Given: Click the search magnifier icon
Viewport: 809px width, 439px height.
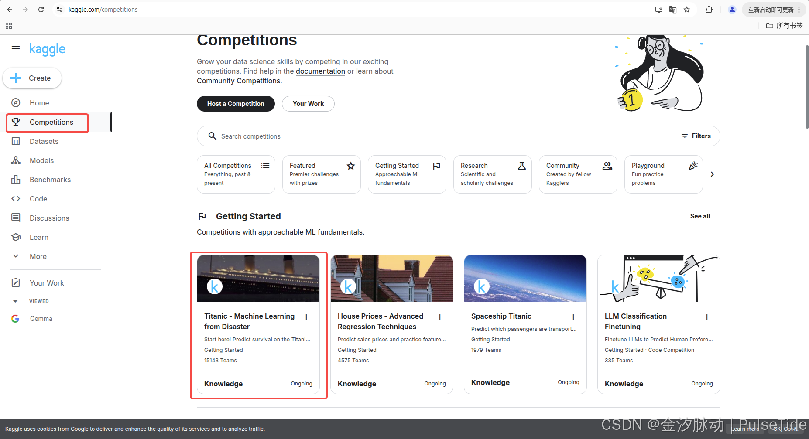Looking at the screenshot, I should click(212, 136).
